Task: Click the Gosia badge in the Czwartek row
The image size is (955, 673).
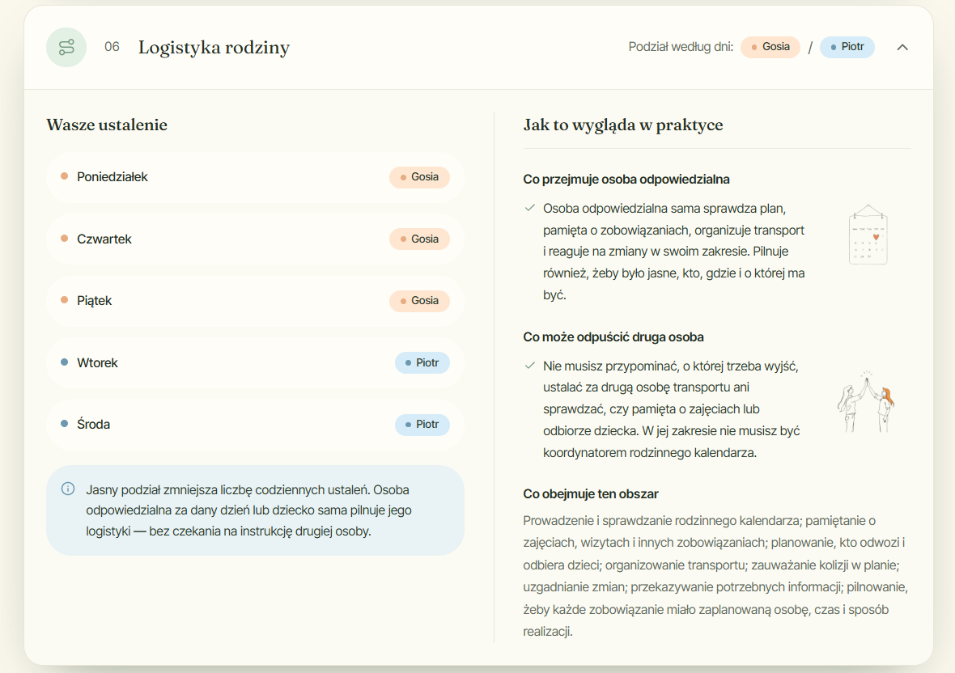Action: tap(419, 239)
